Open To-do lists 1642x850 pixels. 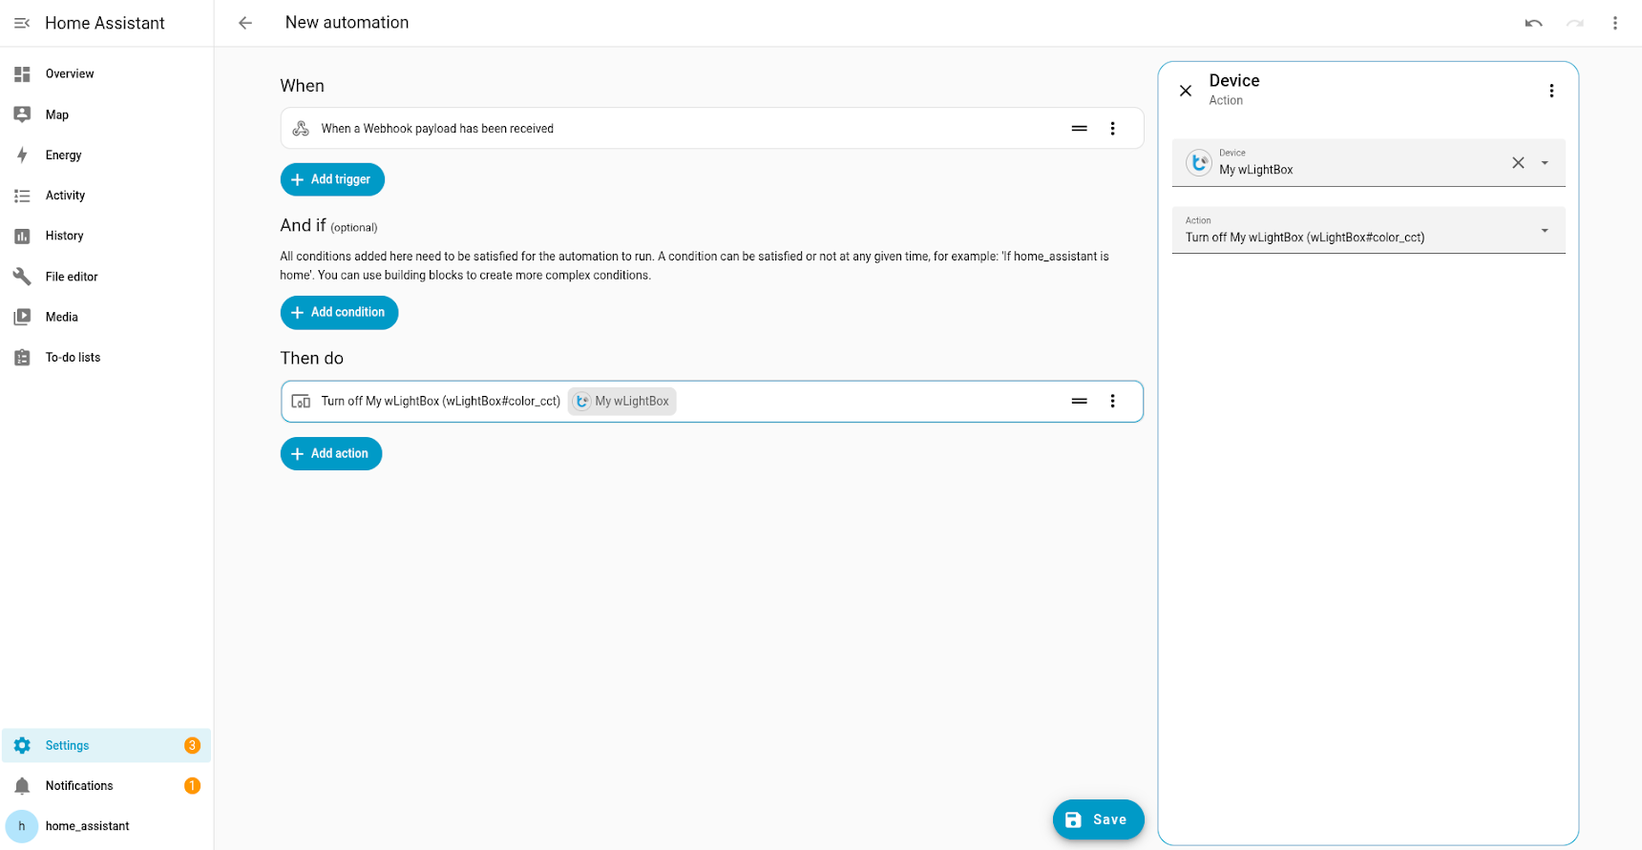(106, 358)
